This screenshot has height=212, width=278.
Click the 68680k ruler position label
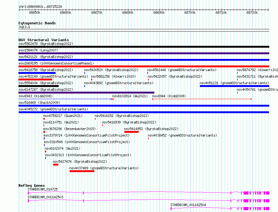(x=128, y=12)
